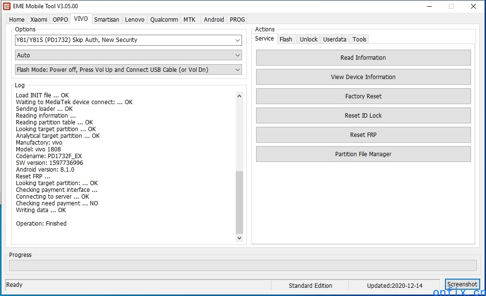
Task: Run Factory Reset
Action: (x=363, y=96)
